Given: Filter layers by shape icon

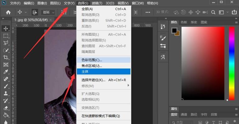Looking at the screenshot, I should coord(220,122).
